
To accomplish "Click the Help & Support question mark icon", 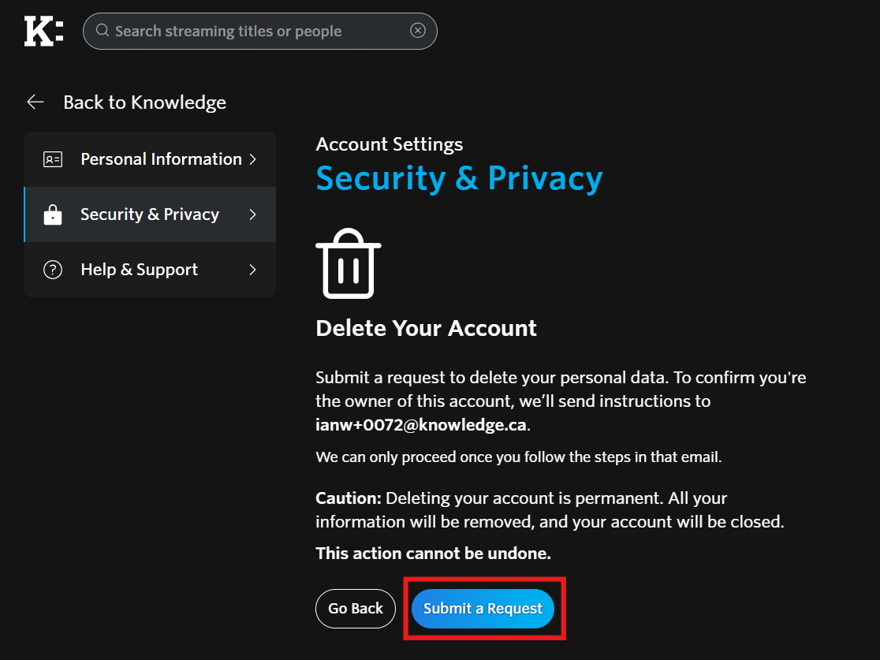I will [x=53, y=270].
